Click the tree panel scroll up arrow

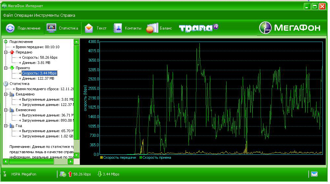click(77, 42)
